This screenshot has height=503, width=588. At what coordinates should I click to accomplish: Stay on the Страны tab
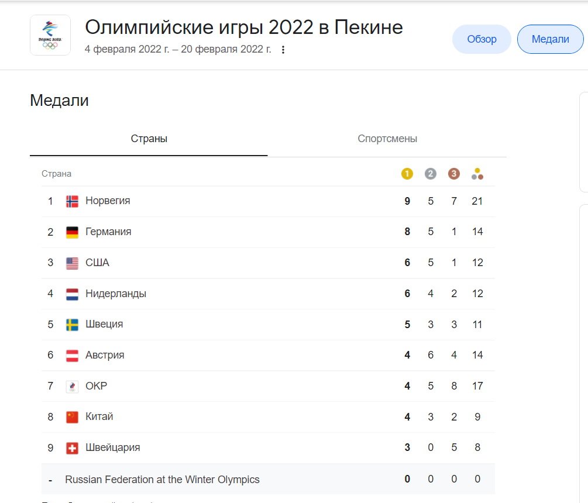point(149,139)
